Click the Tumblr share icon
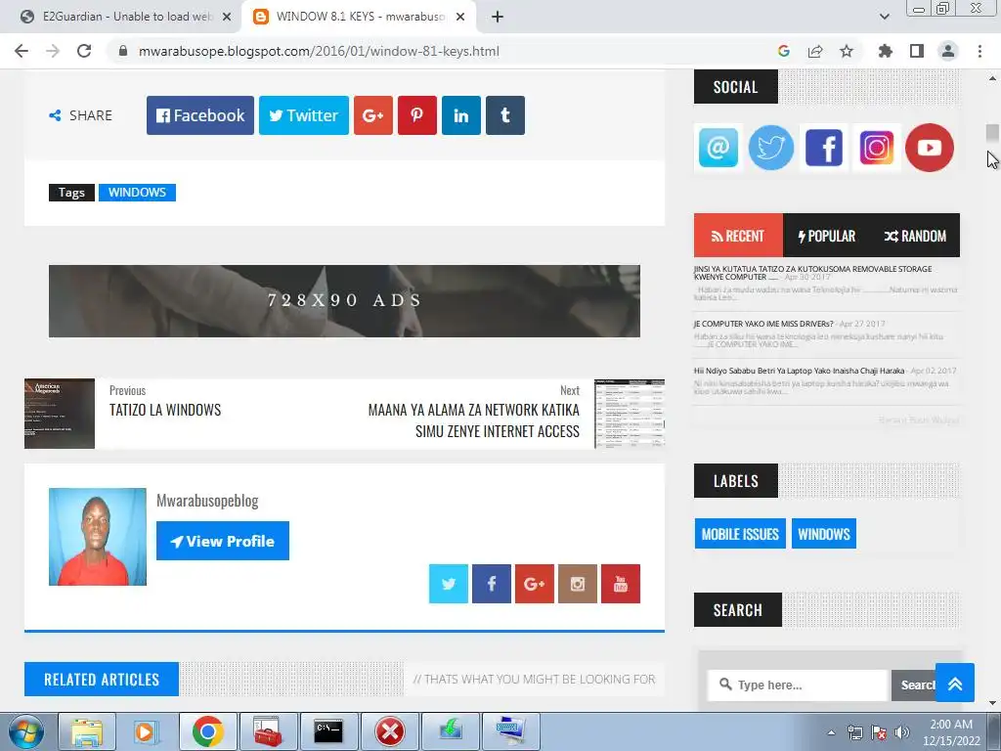Viewport: 1001px width, 751px height. (x=505, y=115)
